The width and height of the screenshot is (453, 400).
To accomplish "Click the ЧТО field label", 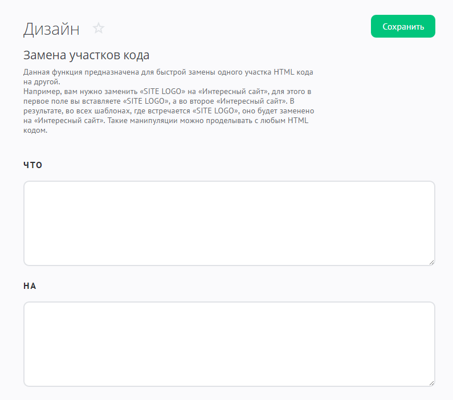I will (x=33, y=165).
